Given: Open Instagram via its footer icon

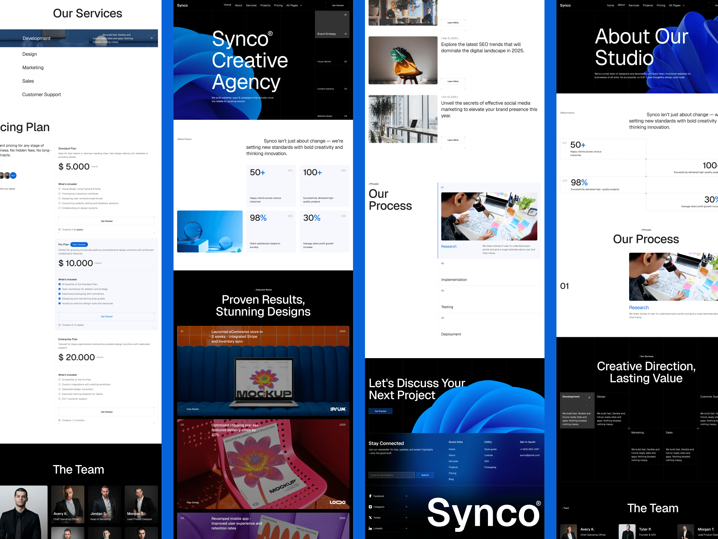Looking at the screenshot, I should [370, 507].
